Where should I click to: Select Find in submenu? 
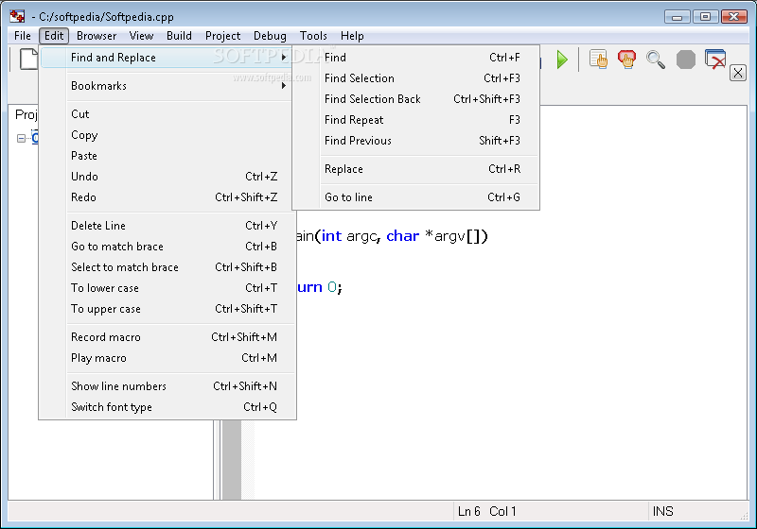(415, 58)
